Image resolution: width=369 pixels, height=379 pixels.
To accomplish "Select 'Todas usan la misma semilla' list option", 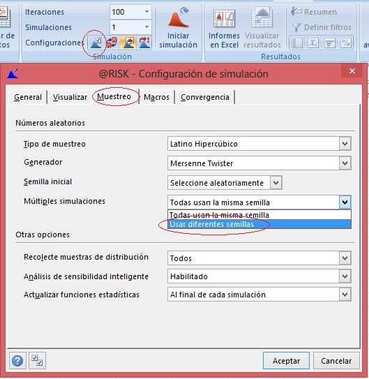I will [259, 215].
